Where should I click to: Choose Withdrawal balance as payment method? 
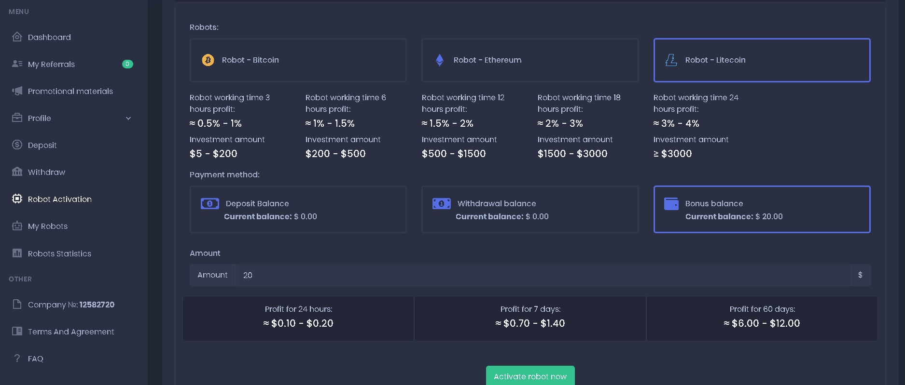529,210
